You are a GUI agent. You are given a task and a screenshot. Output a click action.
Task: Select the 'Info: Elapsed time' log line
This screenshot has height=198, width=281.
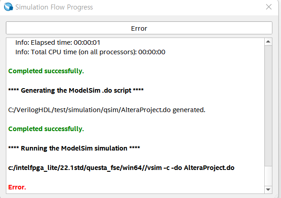[x=57, y=42]
